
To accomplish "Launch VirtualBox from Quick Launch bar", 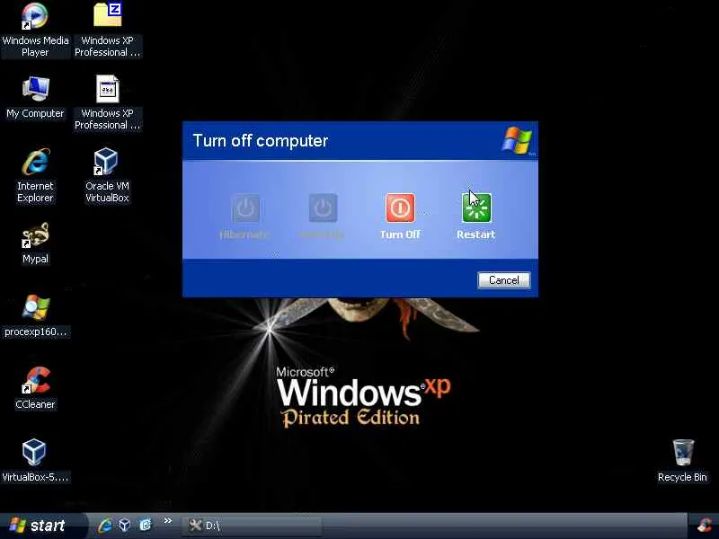I will pyautogui.click(x=125, y=525).
